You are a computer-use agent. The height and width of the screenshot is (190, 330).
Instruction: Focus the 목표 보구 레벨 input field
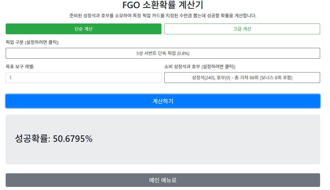pyautogui.click(x=84, y=78)
